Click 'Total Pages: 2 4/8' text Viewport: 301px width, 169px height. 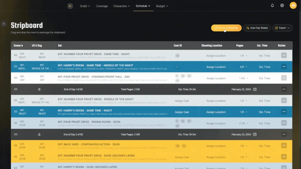click(130, 134)
